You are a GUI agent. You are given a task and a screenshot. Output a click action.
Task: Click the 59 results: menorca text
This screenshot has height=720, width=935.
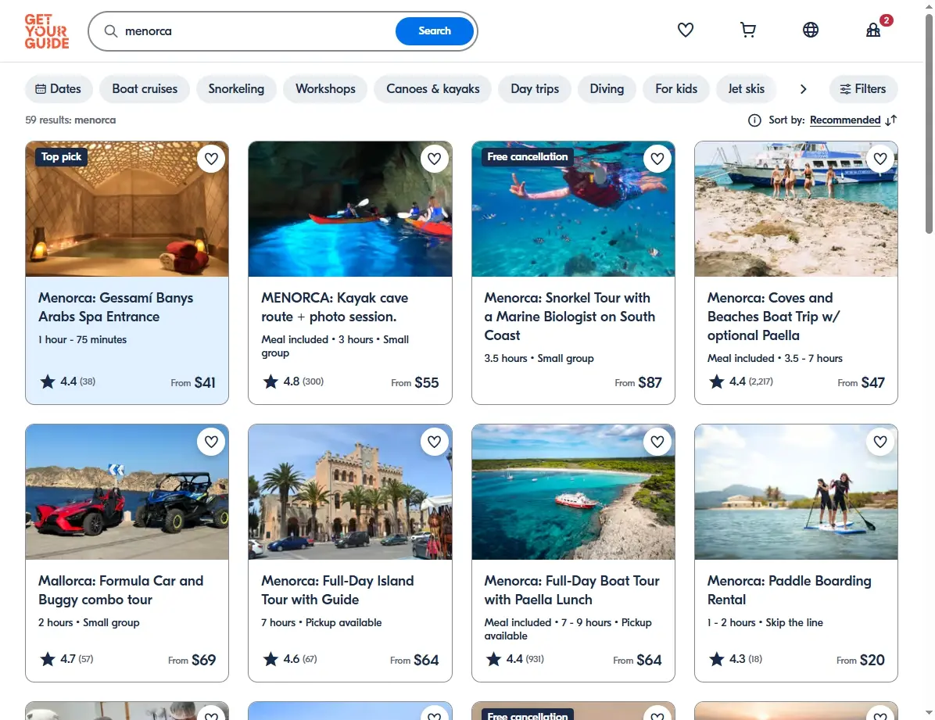tap(70, 120)
